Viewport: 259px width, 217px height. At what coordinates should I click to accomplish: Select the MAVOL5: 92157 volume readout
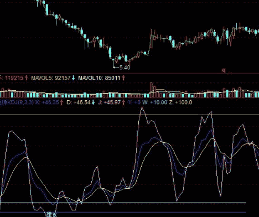[51, 78]
